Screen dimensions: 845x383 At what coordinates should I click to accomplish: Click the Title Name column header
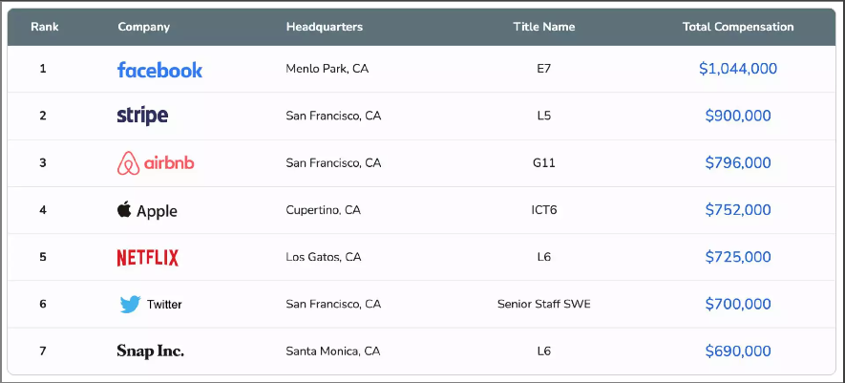click(543, 27)
